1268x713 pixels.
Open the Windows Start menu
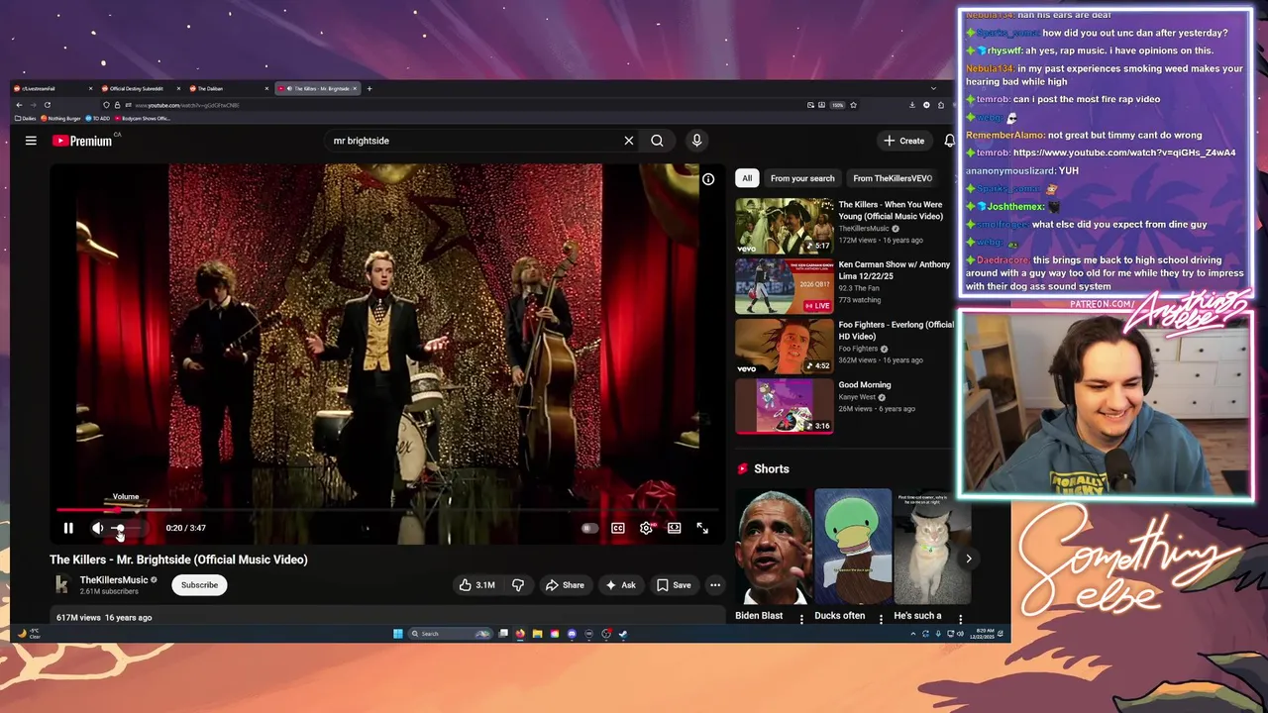[398, 634]
